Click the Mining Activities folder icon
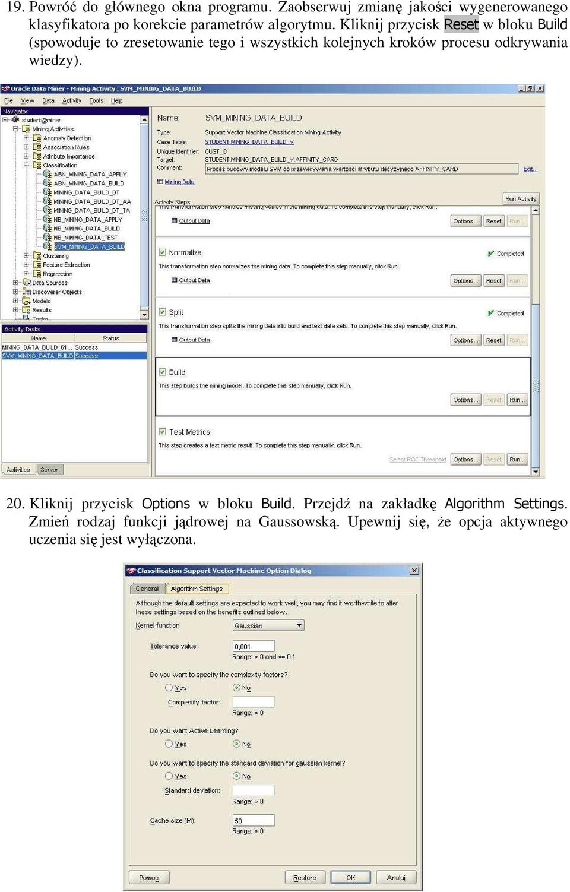The height and width of the screenshot is (892, 570). (26, 129)
